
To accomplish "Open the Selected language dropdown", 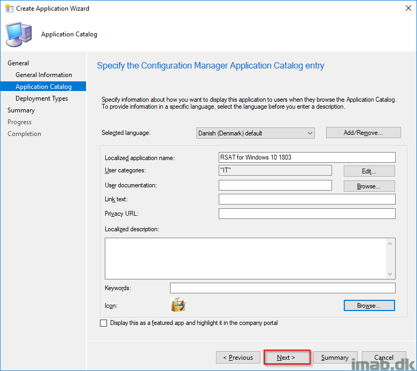I will coord(256,133).
